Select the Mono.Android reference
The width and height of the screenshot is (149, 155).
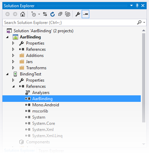coord(46,105)
